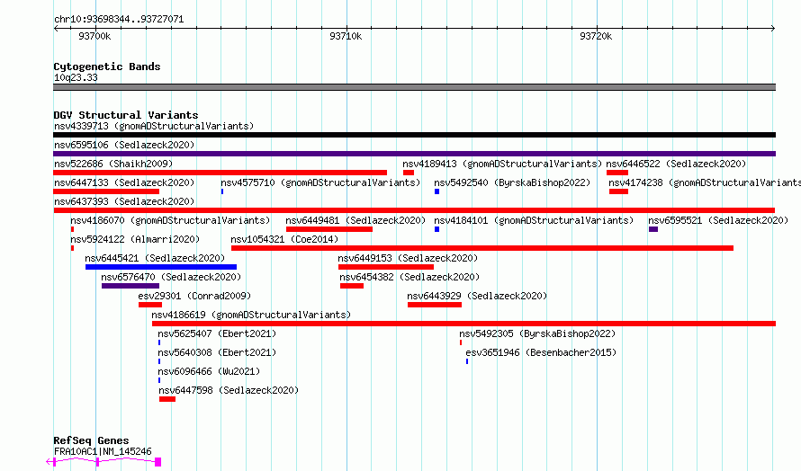Click the chr10:93698344..93727071 coordinates text
801x471 pixels.
coord(119,20)
